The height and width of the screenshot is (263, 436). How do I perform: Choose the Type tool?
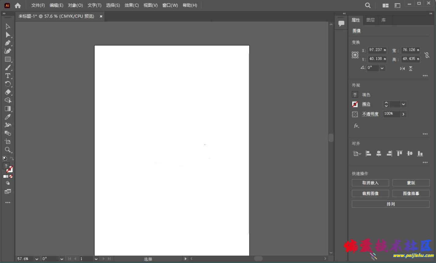click(x=8, y=76)
